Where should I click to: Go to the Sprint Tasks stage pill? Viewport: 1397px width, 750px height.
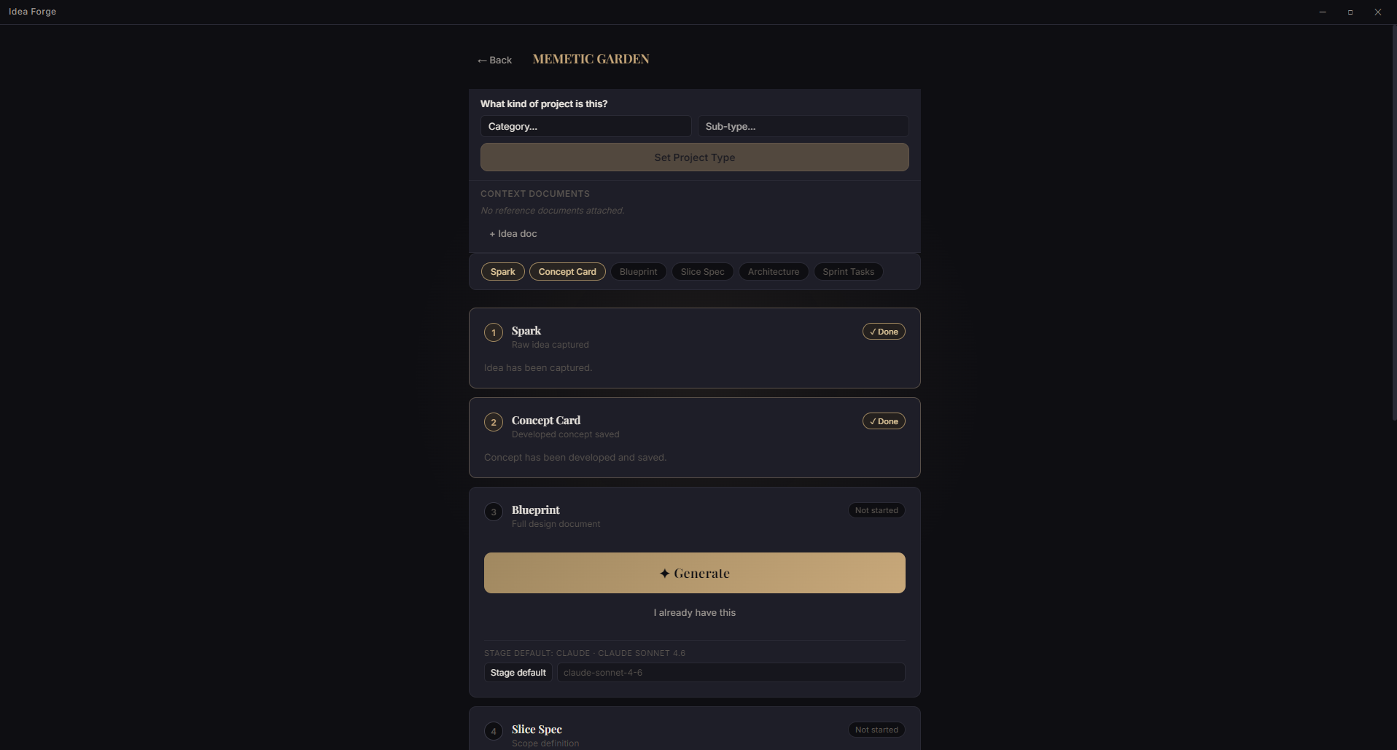pos(848,272)
